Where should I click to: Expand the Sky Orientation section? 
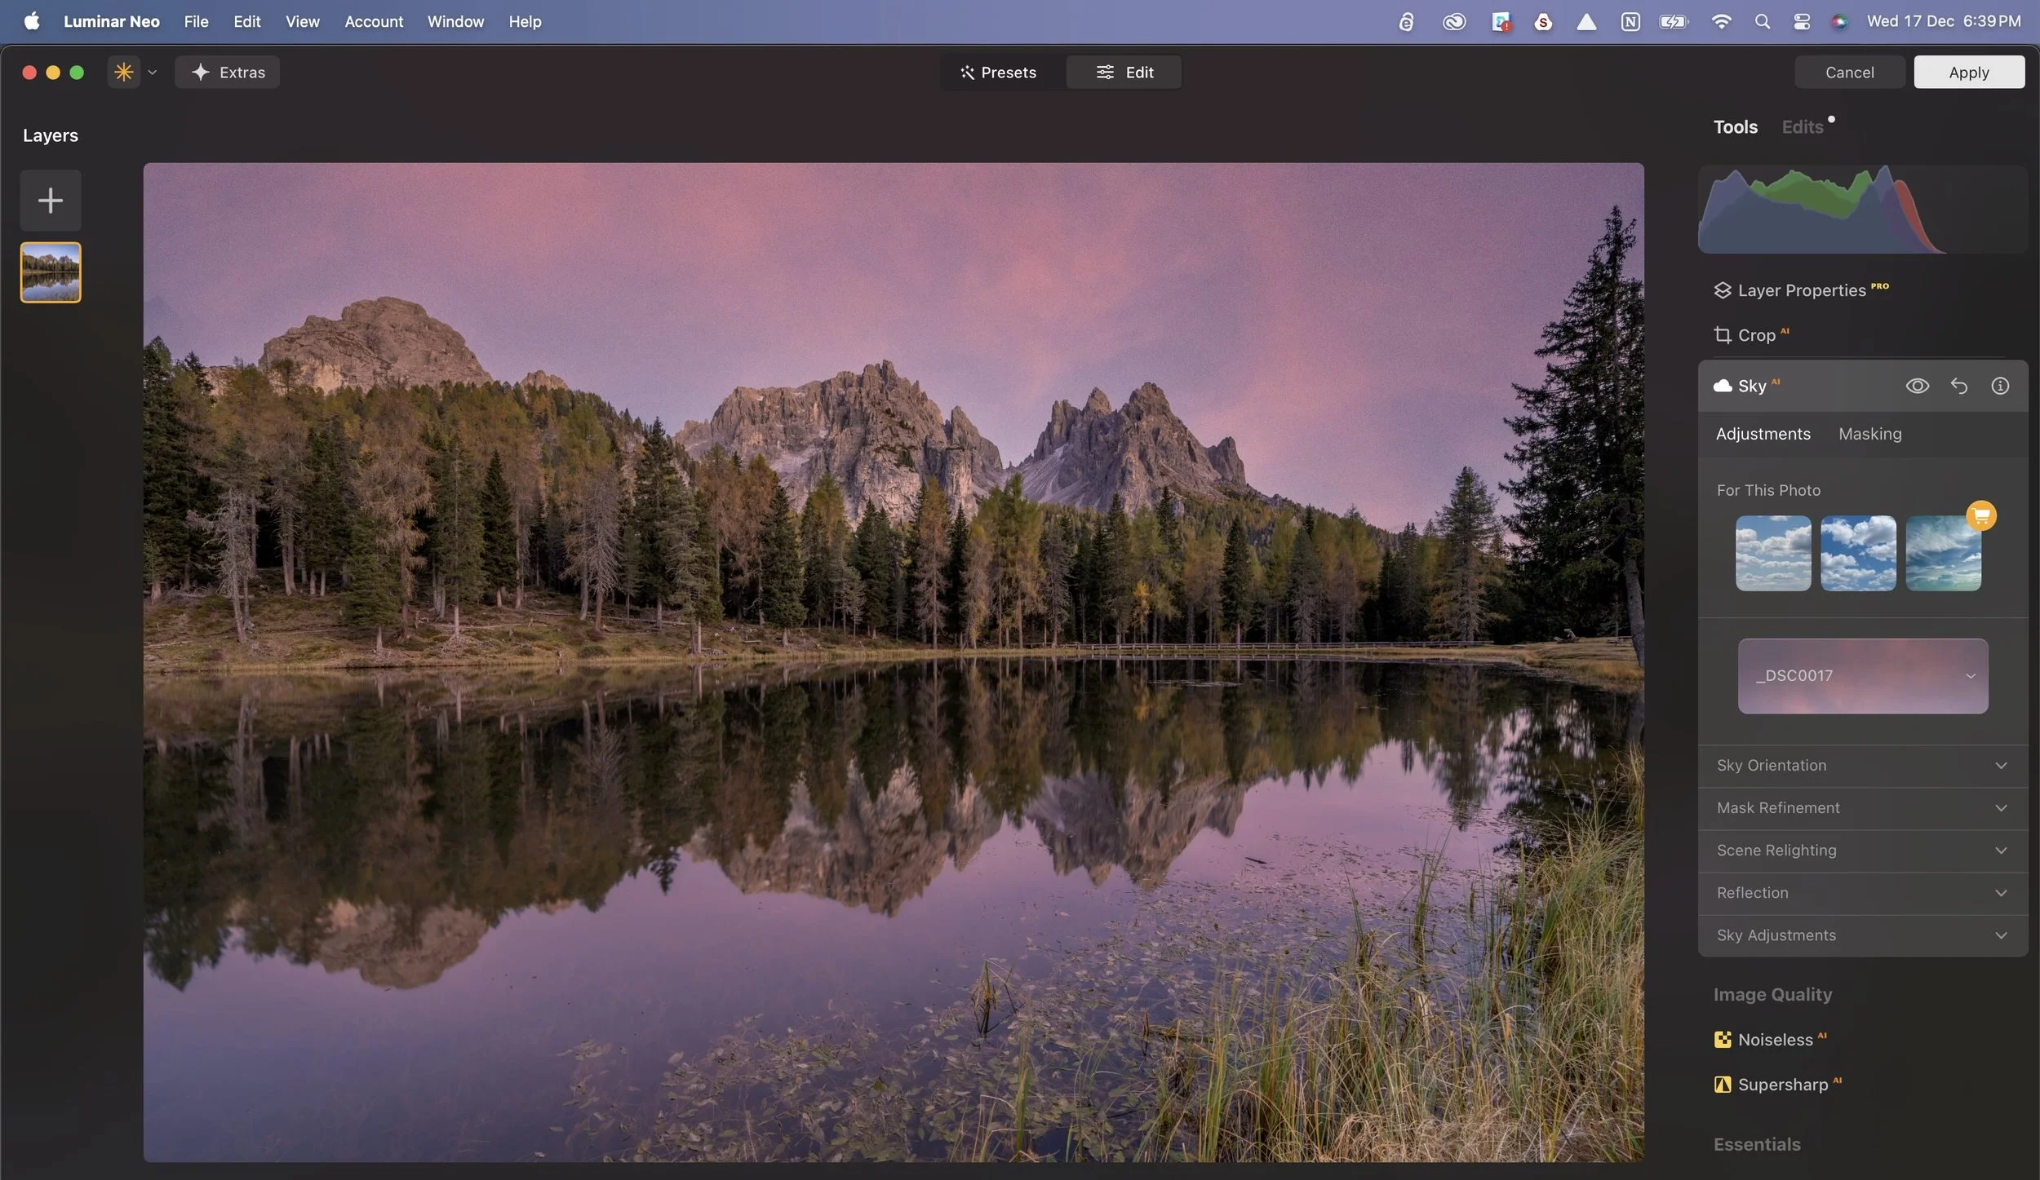[x=1861, y=765]
